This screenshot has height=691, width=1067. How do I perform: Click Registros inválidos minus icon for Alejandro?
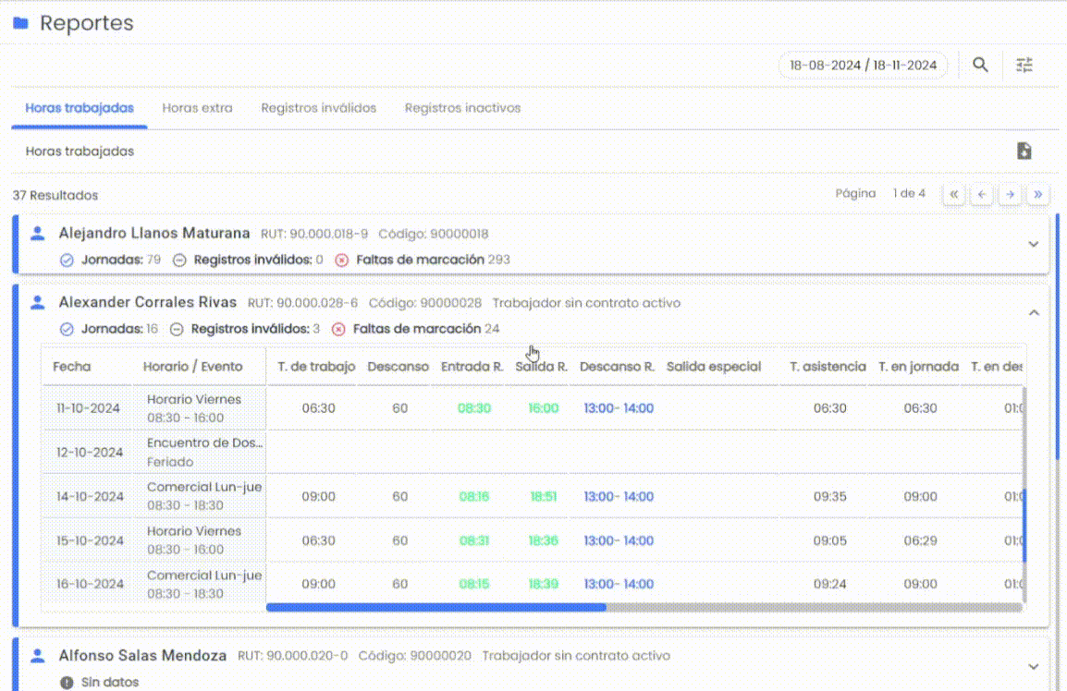point(179,260)
